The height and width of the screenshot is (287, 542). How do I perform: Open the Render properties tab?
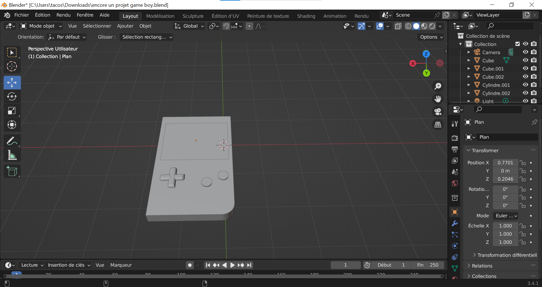click(x=454, y=138)
